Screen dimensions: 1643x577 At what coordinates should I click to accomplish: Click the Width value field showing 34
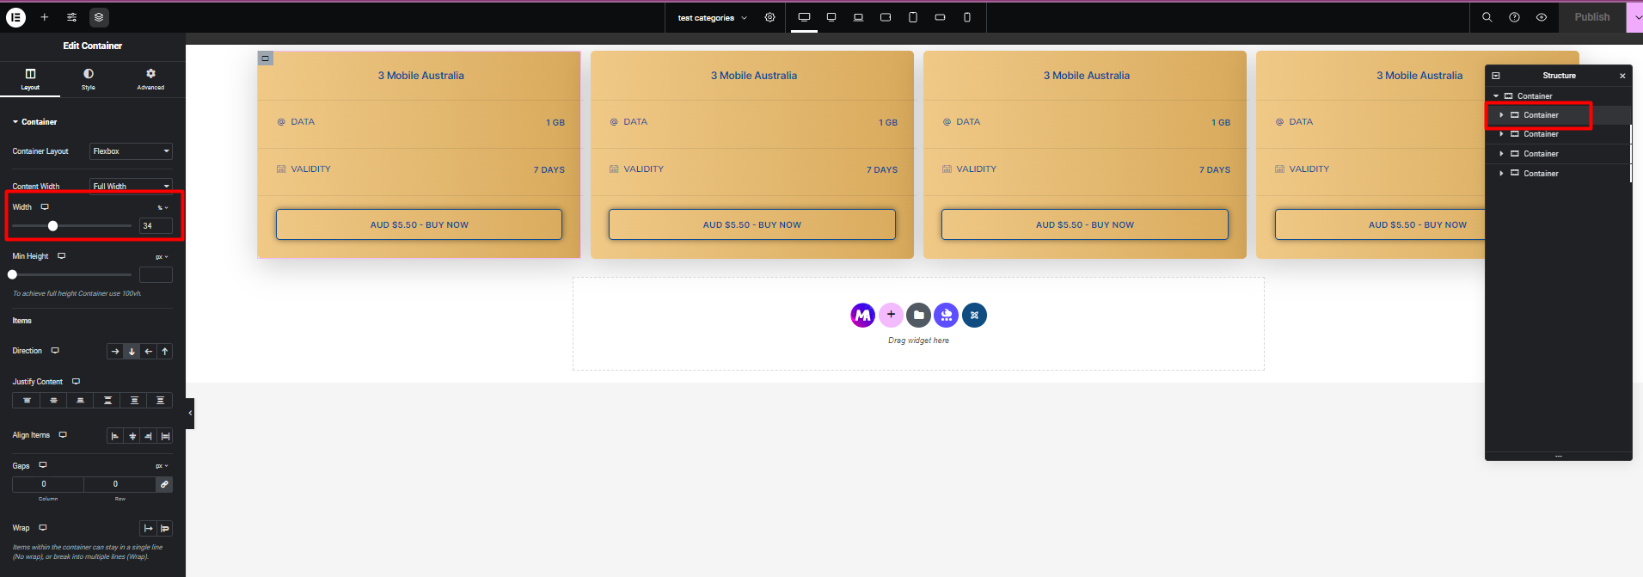[156, 226]
